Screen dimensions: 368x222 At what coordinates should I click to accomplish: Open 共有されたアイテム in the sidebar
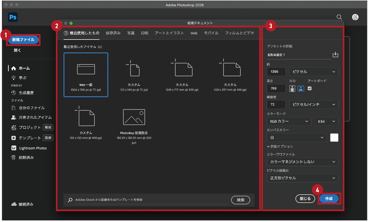pos(32,117)
